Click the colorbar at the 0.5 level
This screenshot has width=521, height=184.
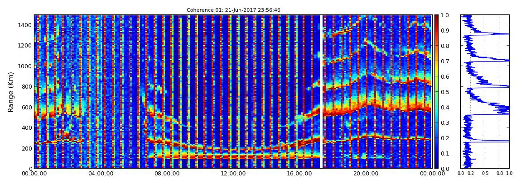(x=436, y=92)
